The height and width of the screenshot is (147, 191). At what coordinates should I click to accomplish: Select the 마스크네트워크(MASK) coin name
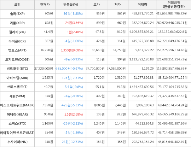point(17,105)
